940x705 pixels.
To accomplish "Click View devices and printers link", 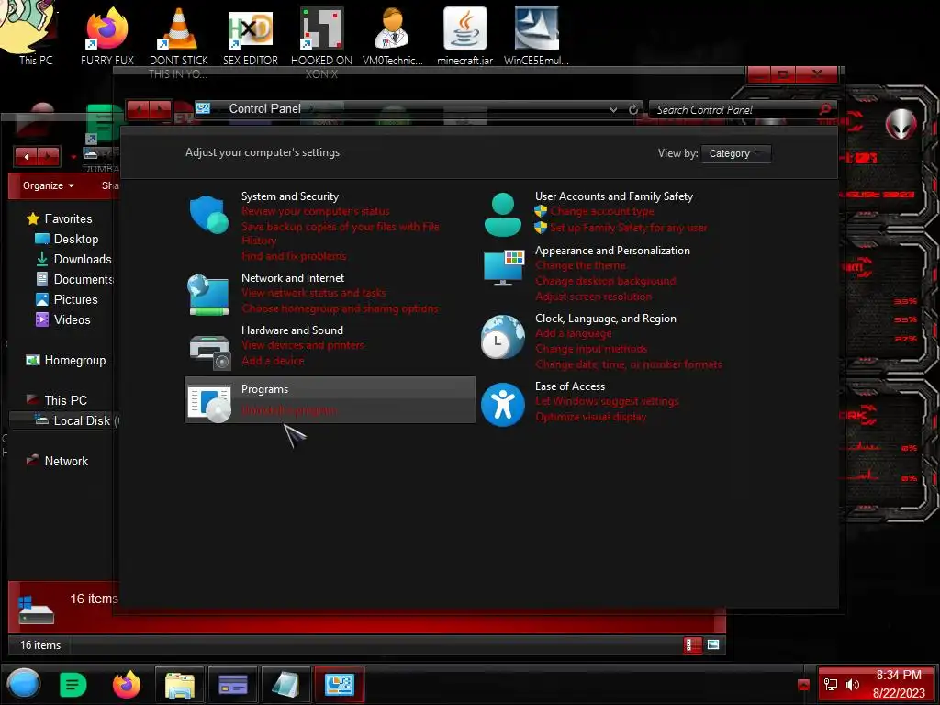I will click(303, 345).
